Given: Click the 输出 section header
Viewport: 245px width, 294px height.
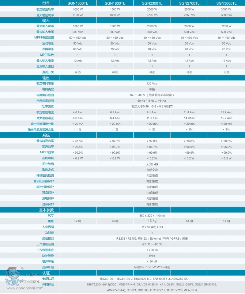Looking at the screenshot, I should coord(46,78).
